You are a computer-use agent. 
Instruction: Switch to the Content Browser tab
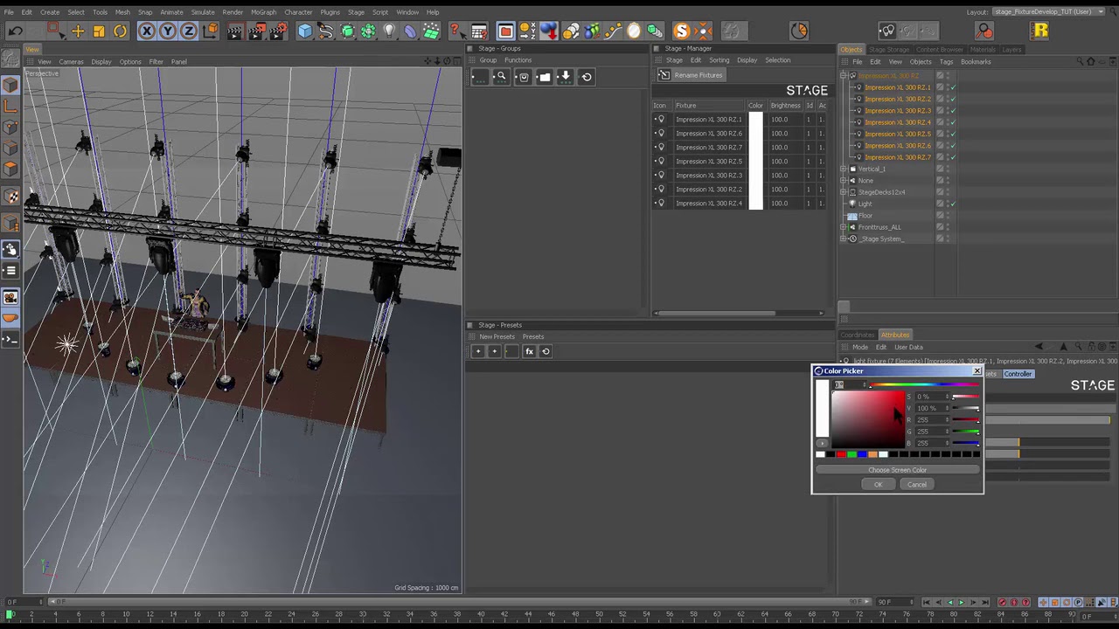click(940, 50)
